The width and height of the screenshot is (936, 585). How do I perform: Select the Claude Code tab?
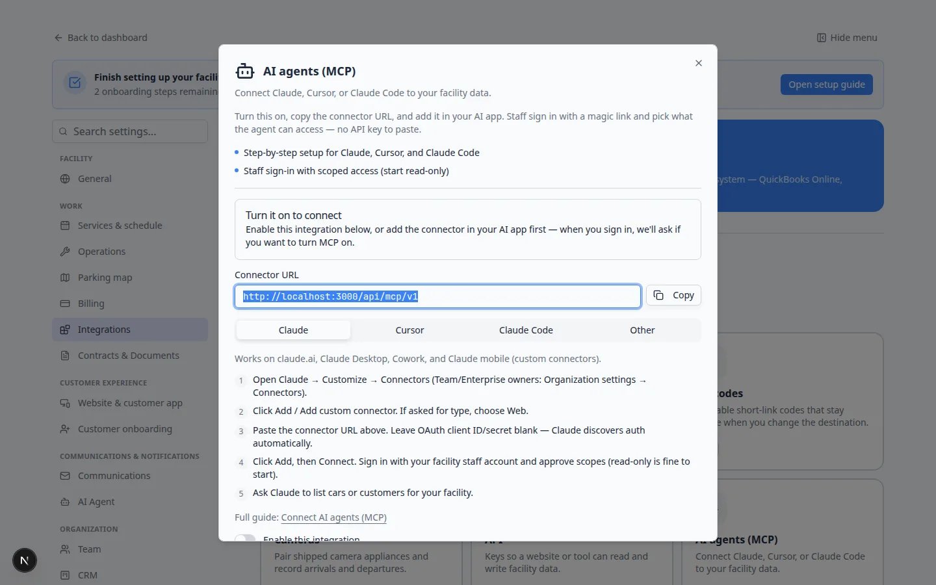click(526, 330)
